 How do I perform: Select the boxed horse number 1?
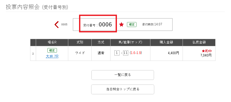tap(117, 53)
